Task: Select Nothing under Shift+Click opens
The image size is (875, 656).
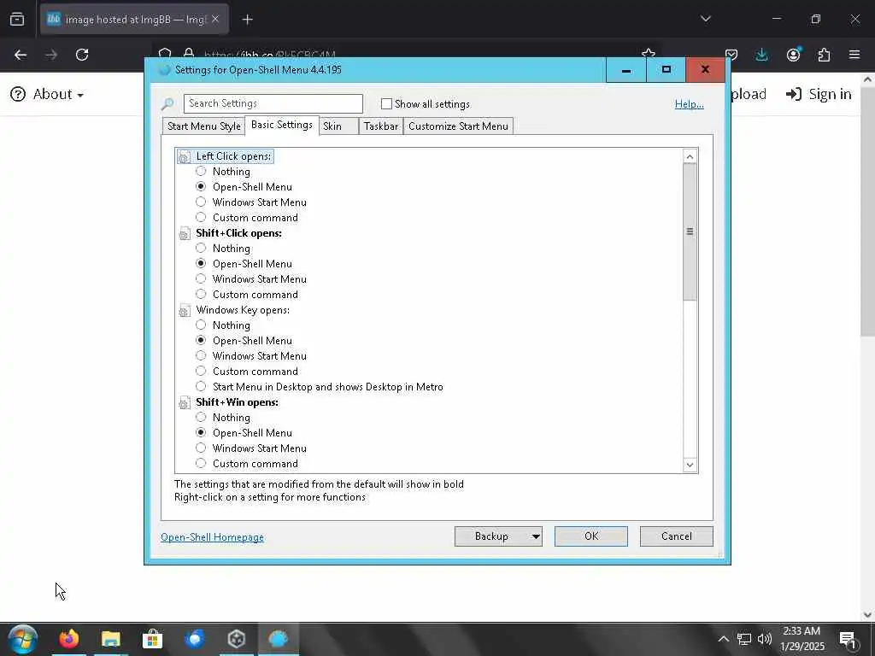Action: (201, 249)
